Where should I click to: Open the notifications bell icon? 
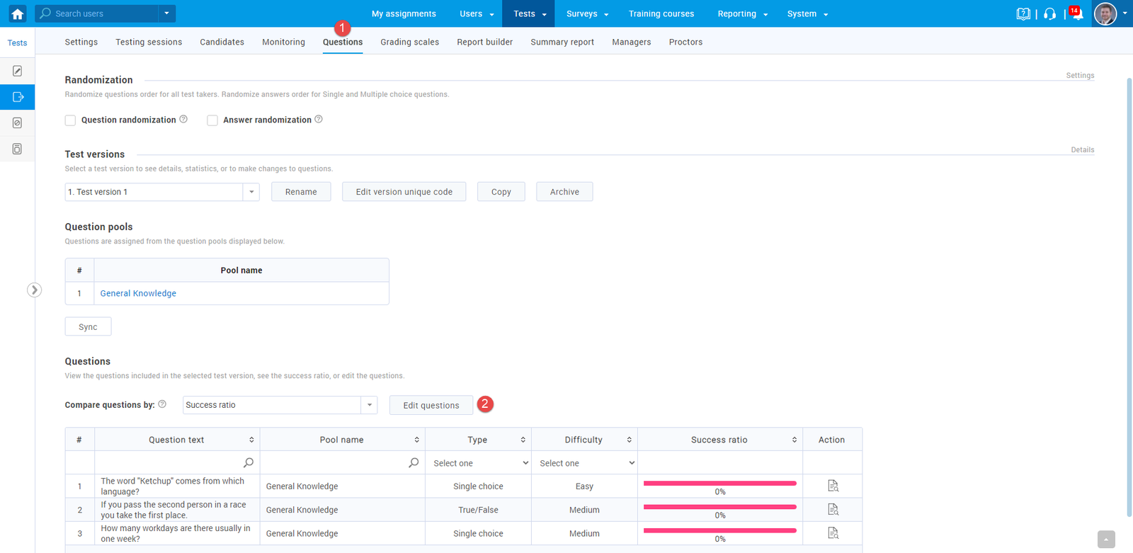tap(1076, 14)
